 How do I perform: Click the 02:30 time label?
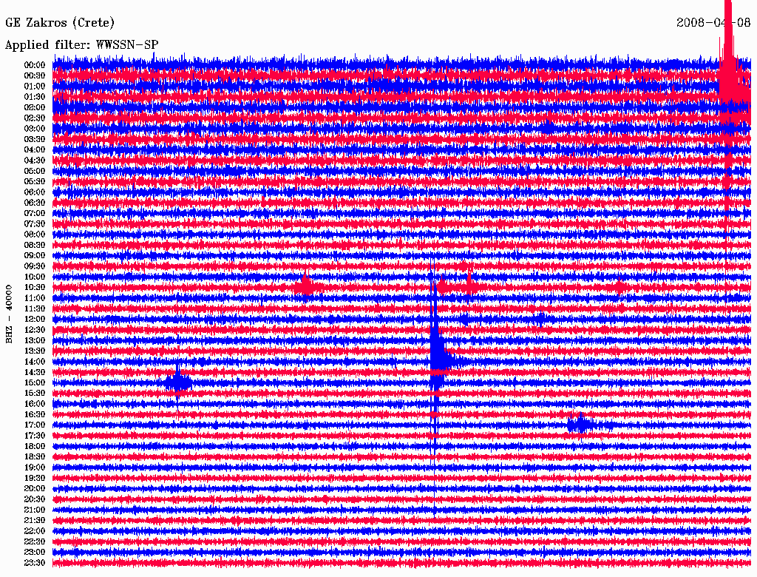pos(35,118)
